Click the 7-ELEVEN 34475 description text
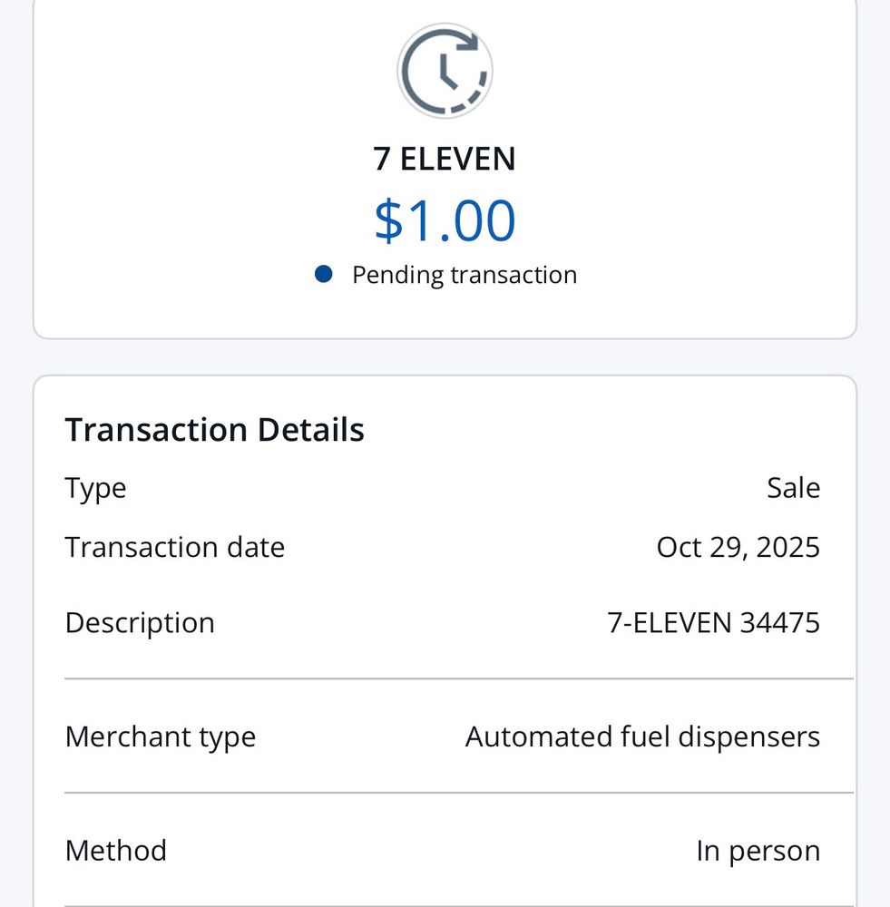890x907 pixels. pos(713,622)
